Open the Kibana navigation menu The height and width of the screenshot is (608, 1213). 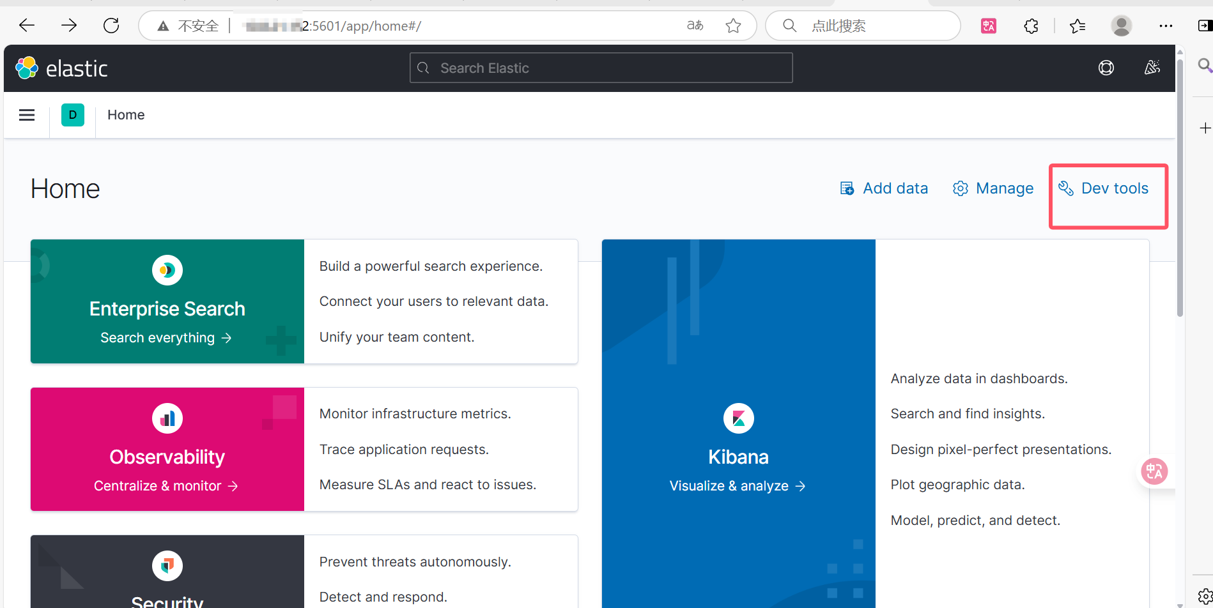tap(26, 115)
